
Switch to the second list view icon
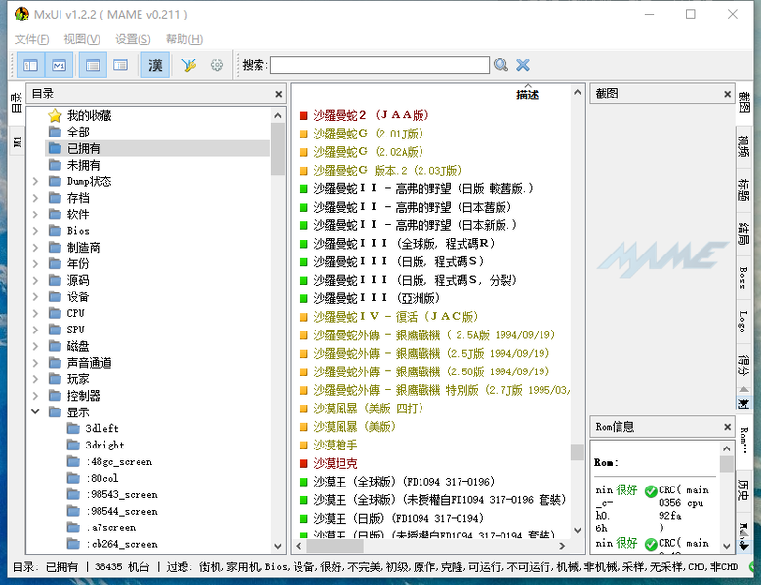(x=120, y=65)
